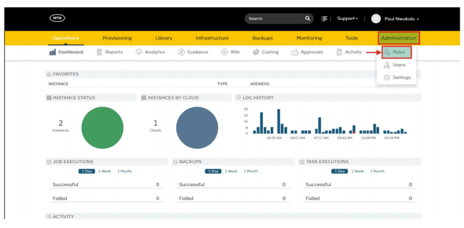Click the Guidance compass icon

click(x=182, y=52)
